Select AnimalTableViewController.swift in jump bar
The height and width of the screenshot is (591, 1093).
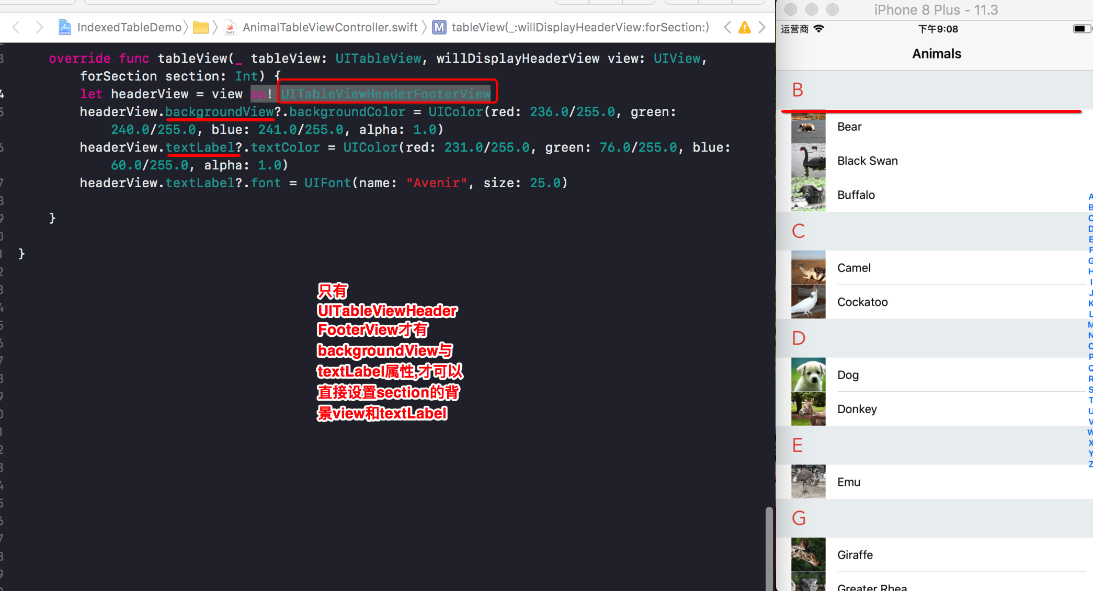point(322,27)
